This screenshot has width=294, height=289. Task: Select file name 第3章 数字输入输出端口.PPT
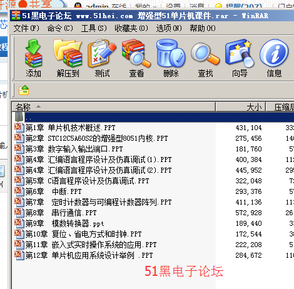pyautogui.click(x=74, y=149)
